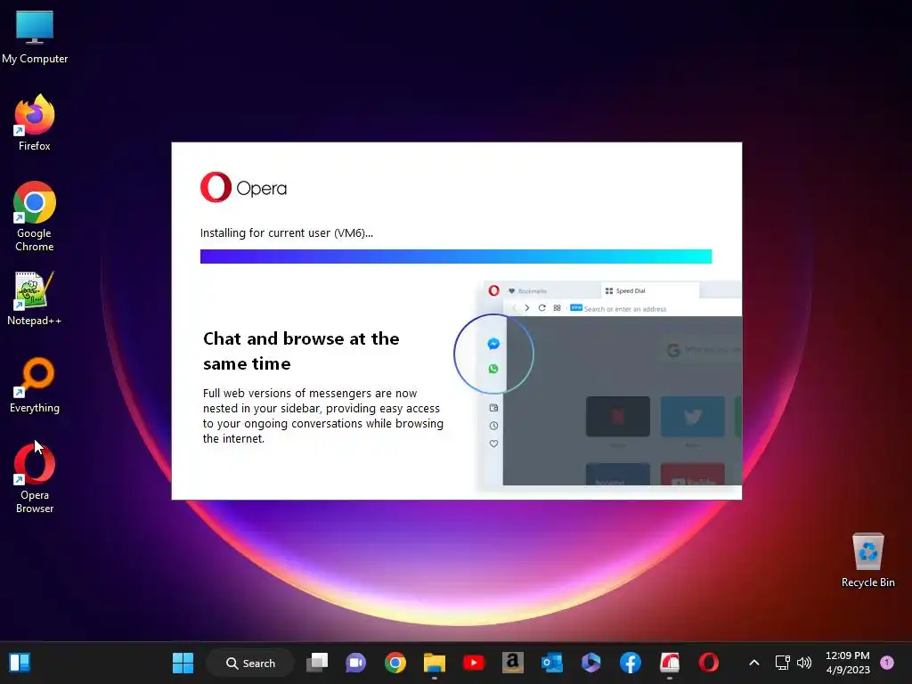Open Outlook from the taskbar
This screenshot has height=684, width=912.
click(x=551, y=663)
